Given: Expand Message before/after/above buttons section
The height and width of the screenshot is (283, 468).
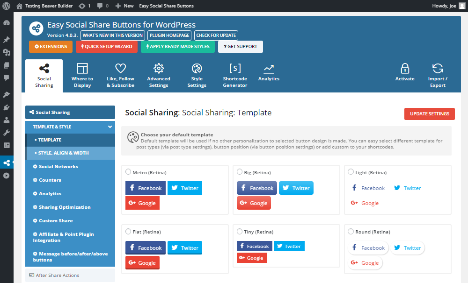Looking at the screenshot, I should [x=70, y=257].
